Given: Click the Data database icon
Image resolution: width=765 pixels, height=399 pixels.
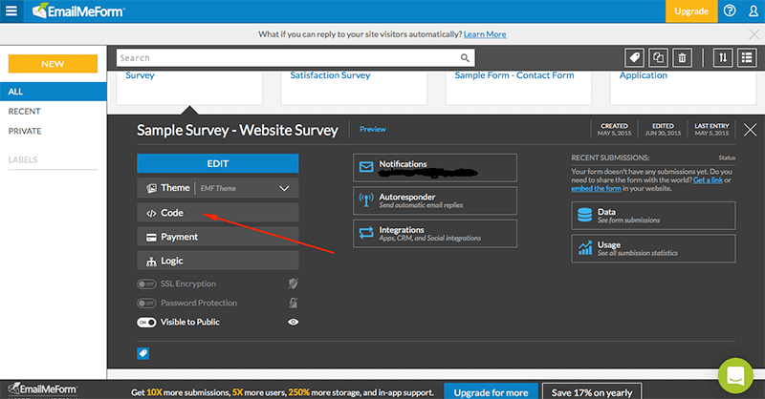Looking at the screenshot, I should [584, 215].
